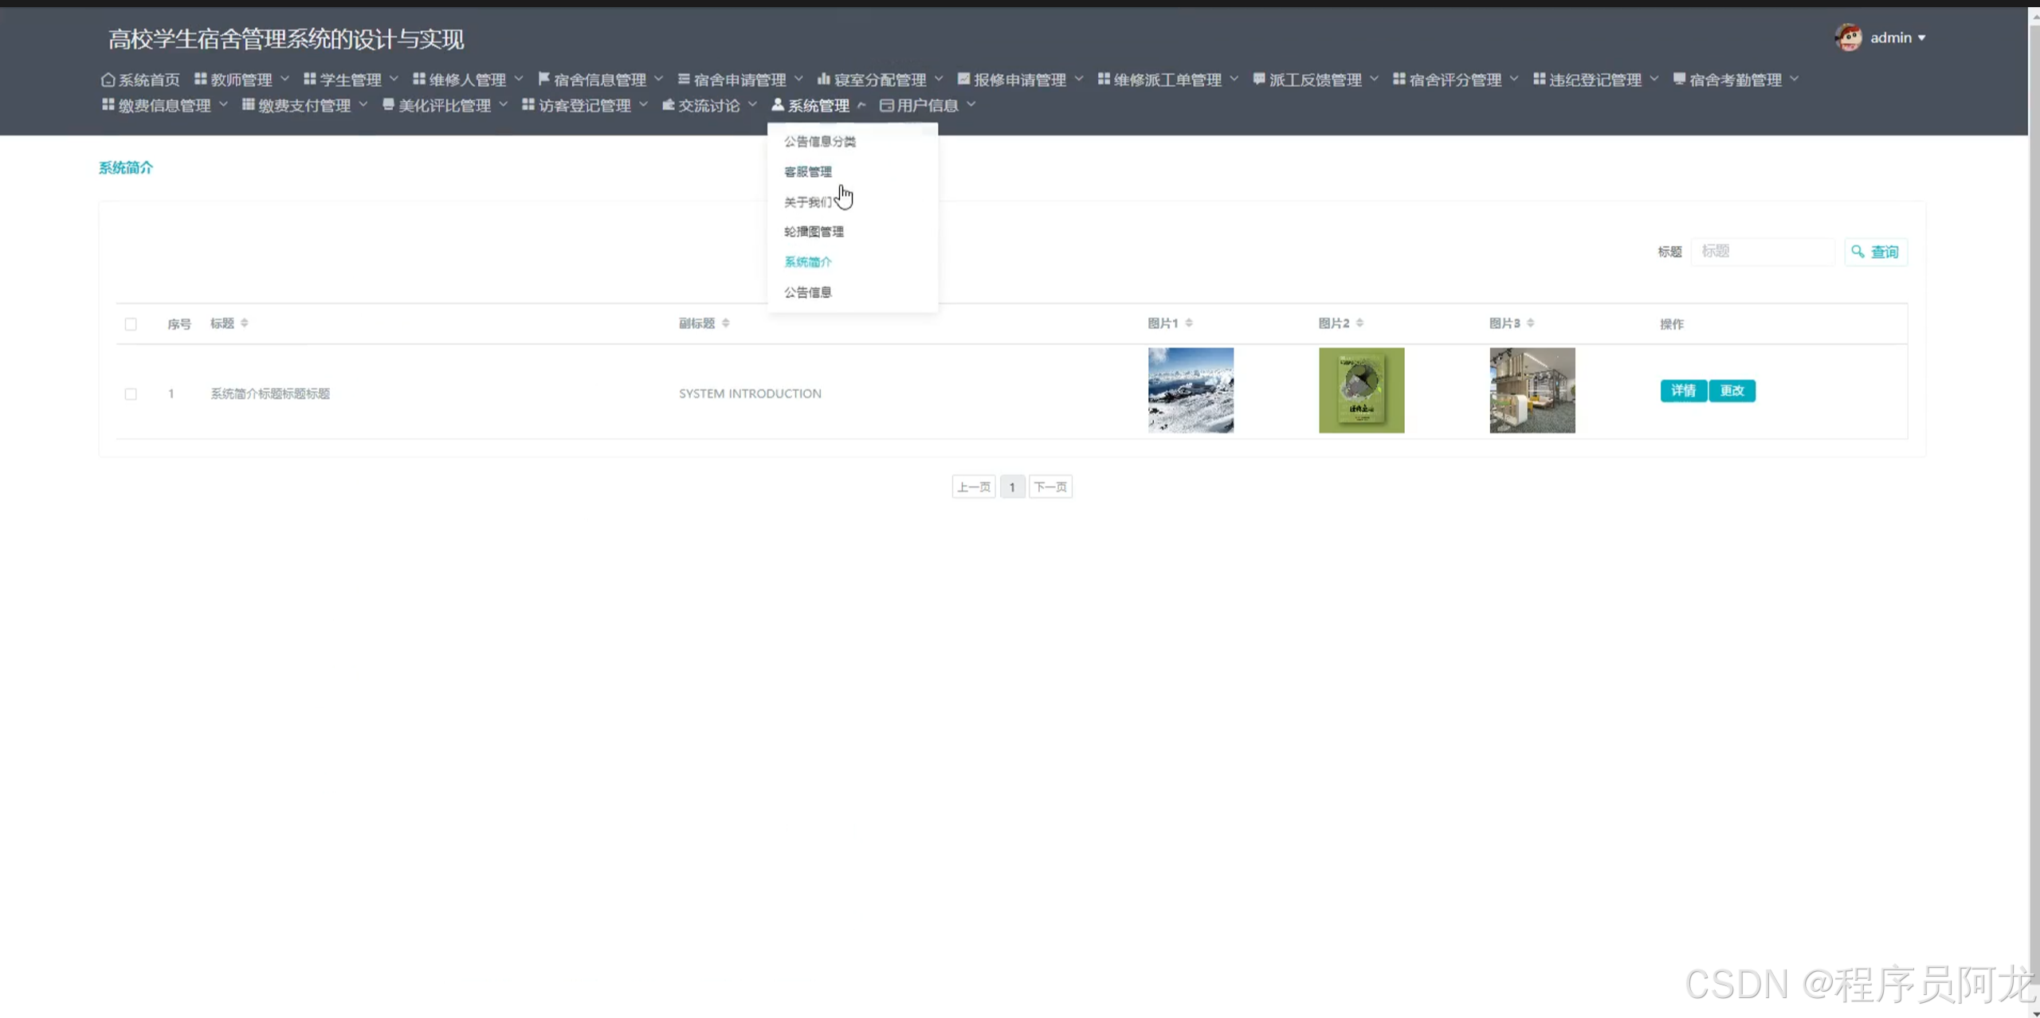2040x1018 pixels.
Task: Choose 轮播图管理 in the system menu
Action: 814,232
